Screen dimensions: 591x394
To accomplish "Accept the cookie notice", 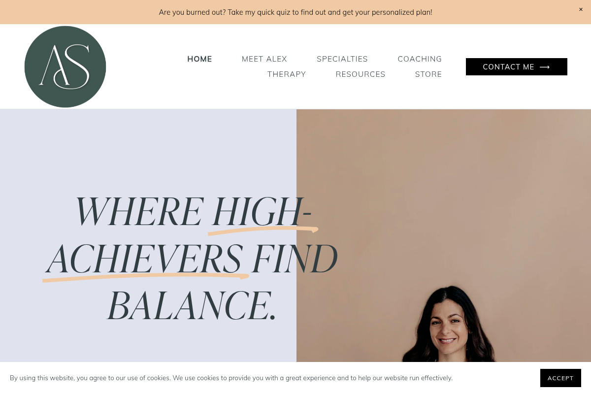I will pyautogui.click(x=560, y=378).
